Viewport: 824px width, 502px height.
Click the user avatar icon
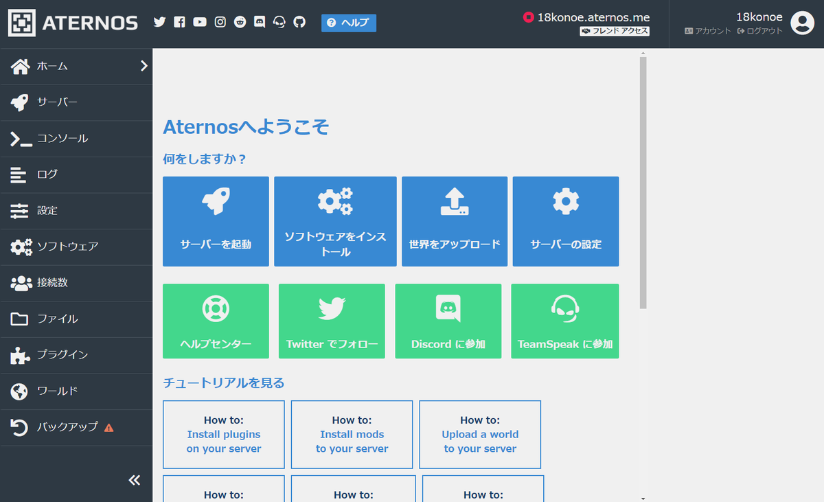802,23
